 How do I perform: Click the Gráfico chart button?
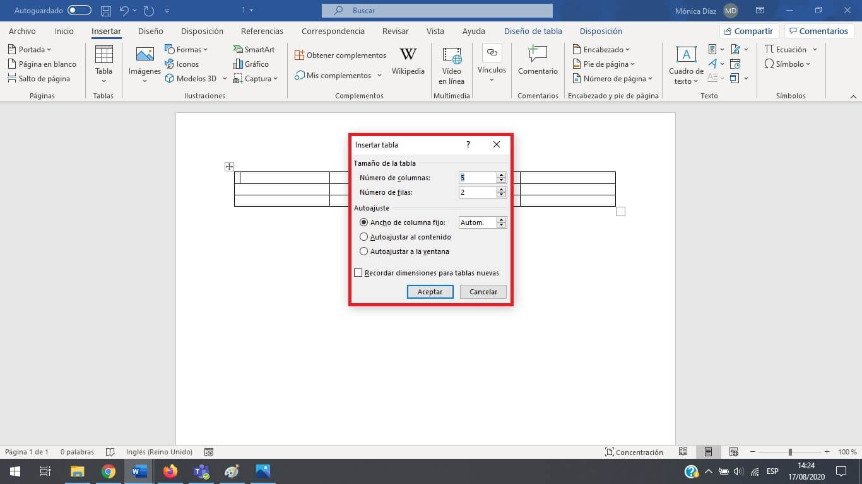coord(251,64)
